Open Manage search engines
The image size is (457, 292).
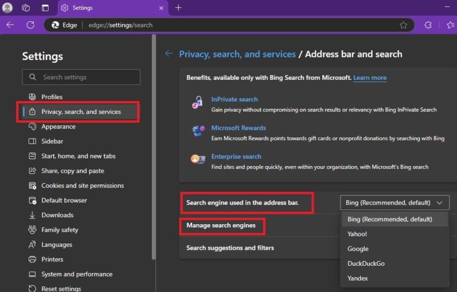point(221,226)
